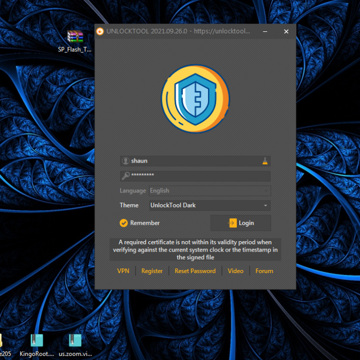Open the Forum link
The width and height of the screenshot is (360, 360).
264,271
